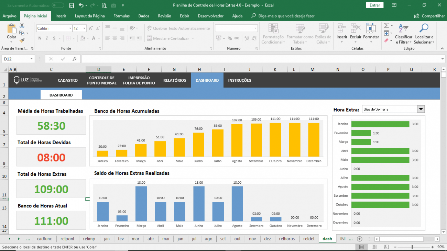The width and height of the screenshot is (447, 251).
Task: Increase font size with the larger A icon
Action: click(x=91, y=28)
